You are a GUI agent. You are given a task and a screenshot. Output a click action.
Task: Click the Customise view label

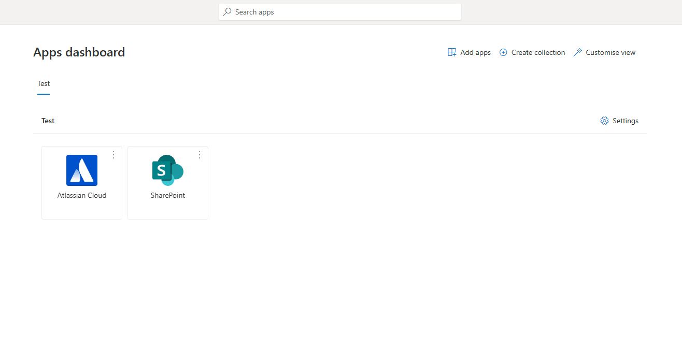click(610, 52)
